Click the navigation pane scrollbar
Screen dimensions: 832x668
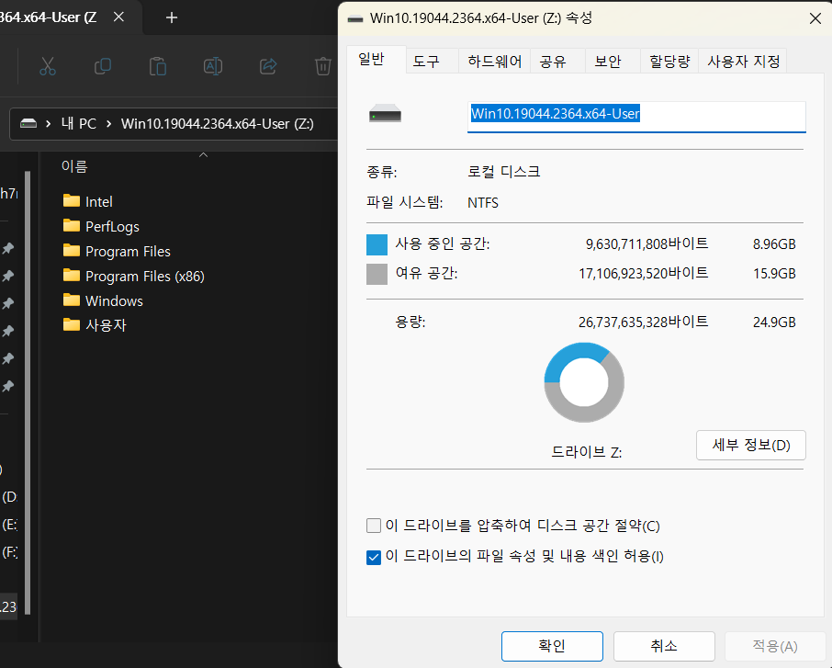pos(28,393)
